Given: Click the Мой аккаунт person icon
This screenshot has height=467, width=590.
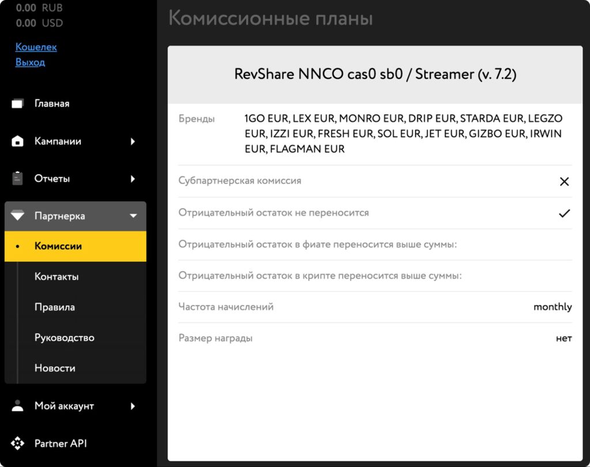Looking at the screenshot, I should [x=17, y=406].
